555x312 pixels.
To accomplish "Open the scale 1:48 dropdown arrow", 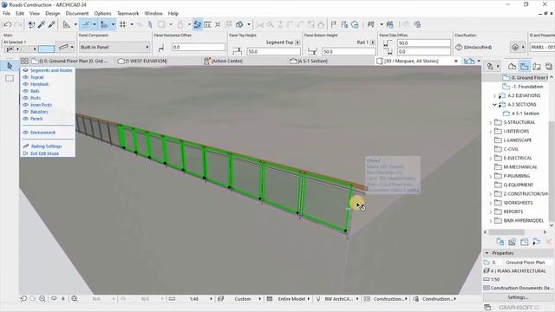I will pos(211,299).
